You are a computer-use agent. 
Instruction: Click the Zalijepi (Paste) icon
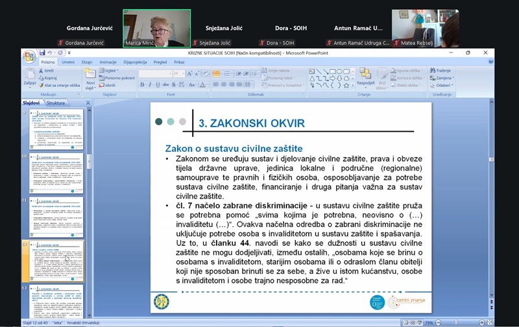[30, 77]
